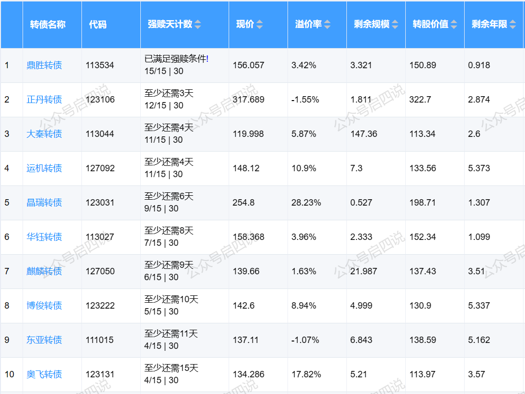Click the 大秦转债 link
Viewport: 525px width, 394px height.
click(44, 134)
